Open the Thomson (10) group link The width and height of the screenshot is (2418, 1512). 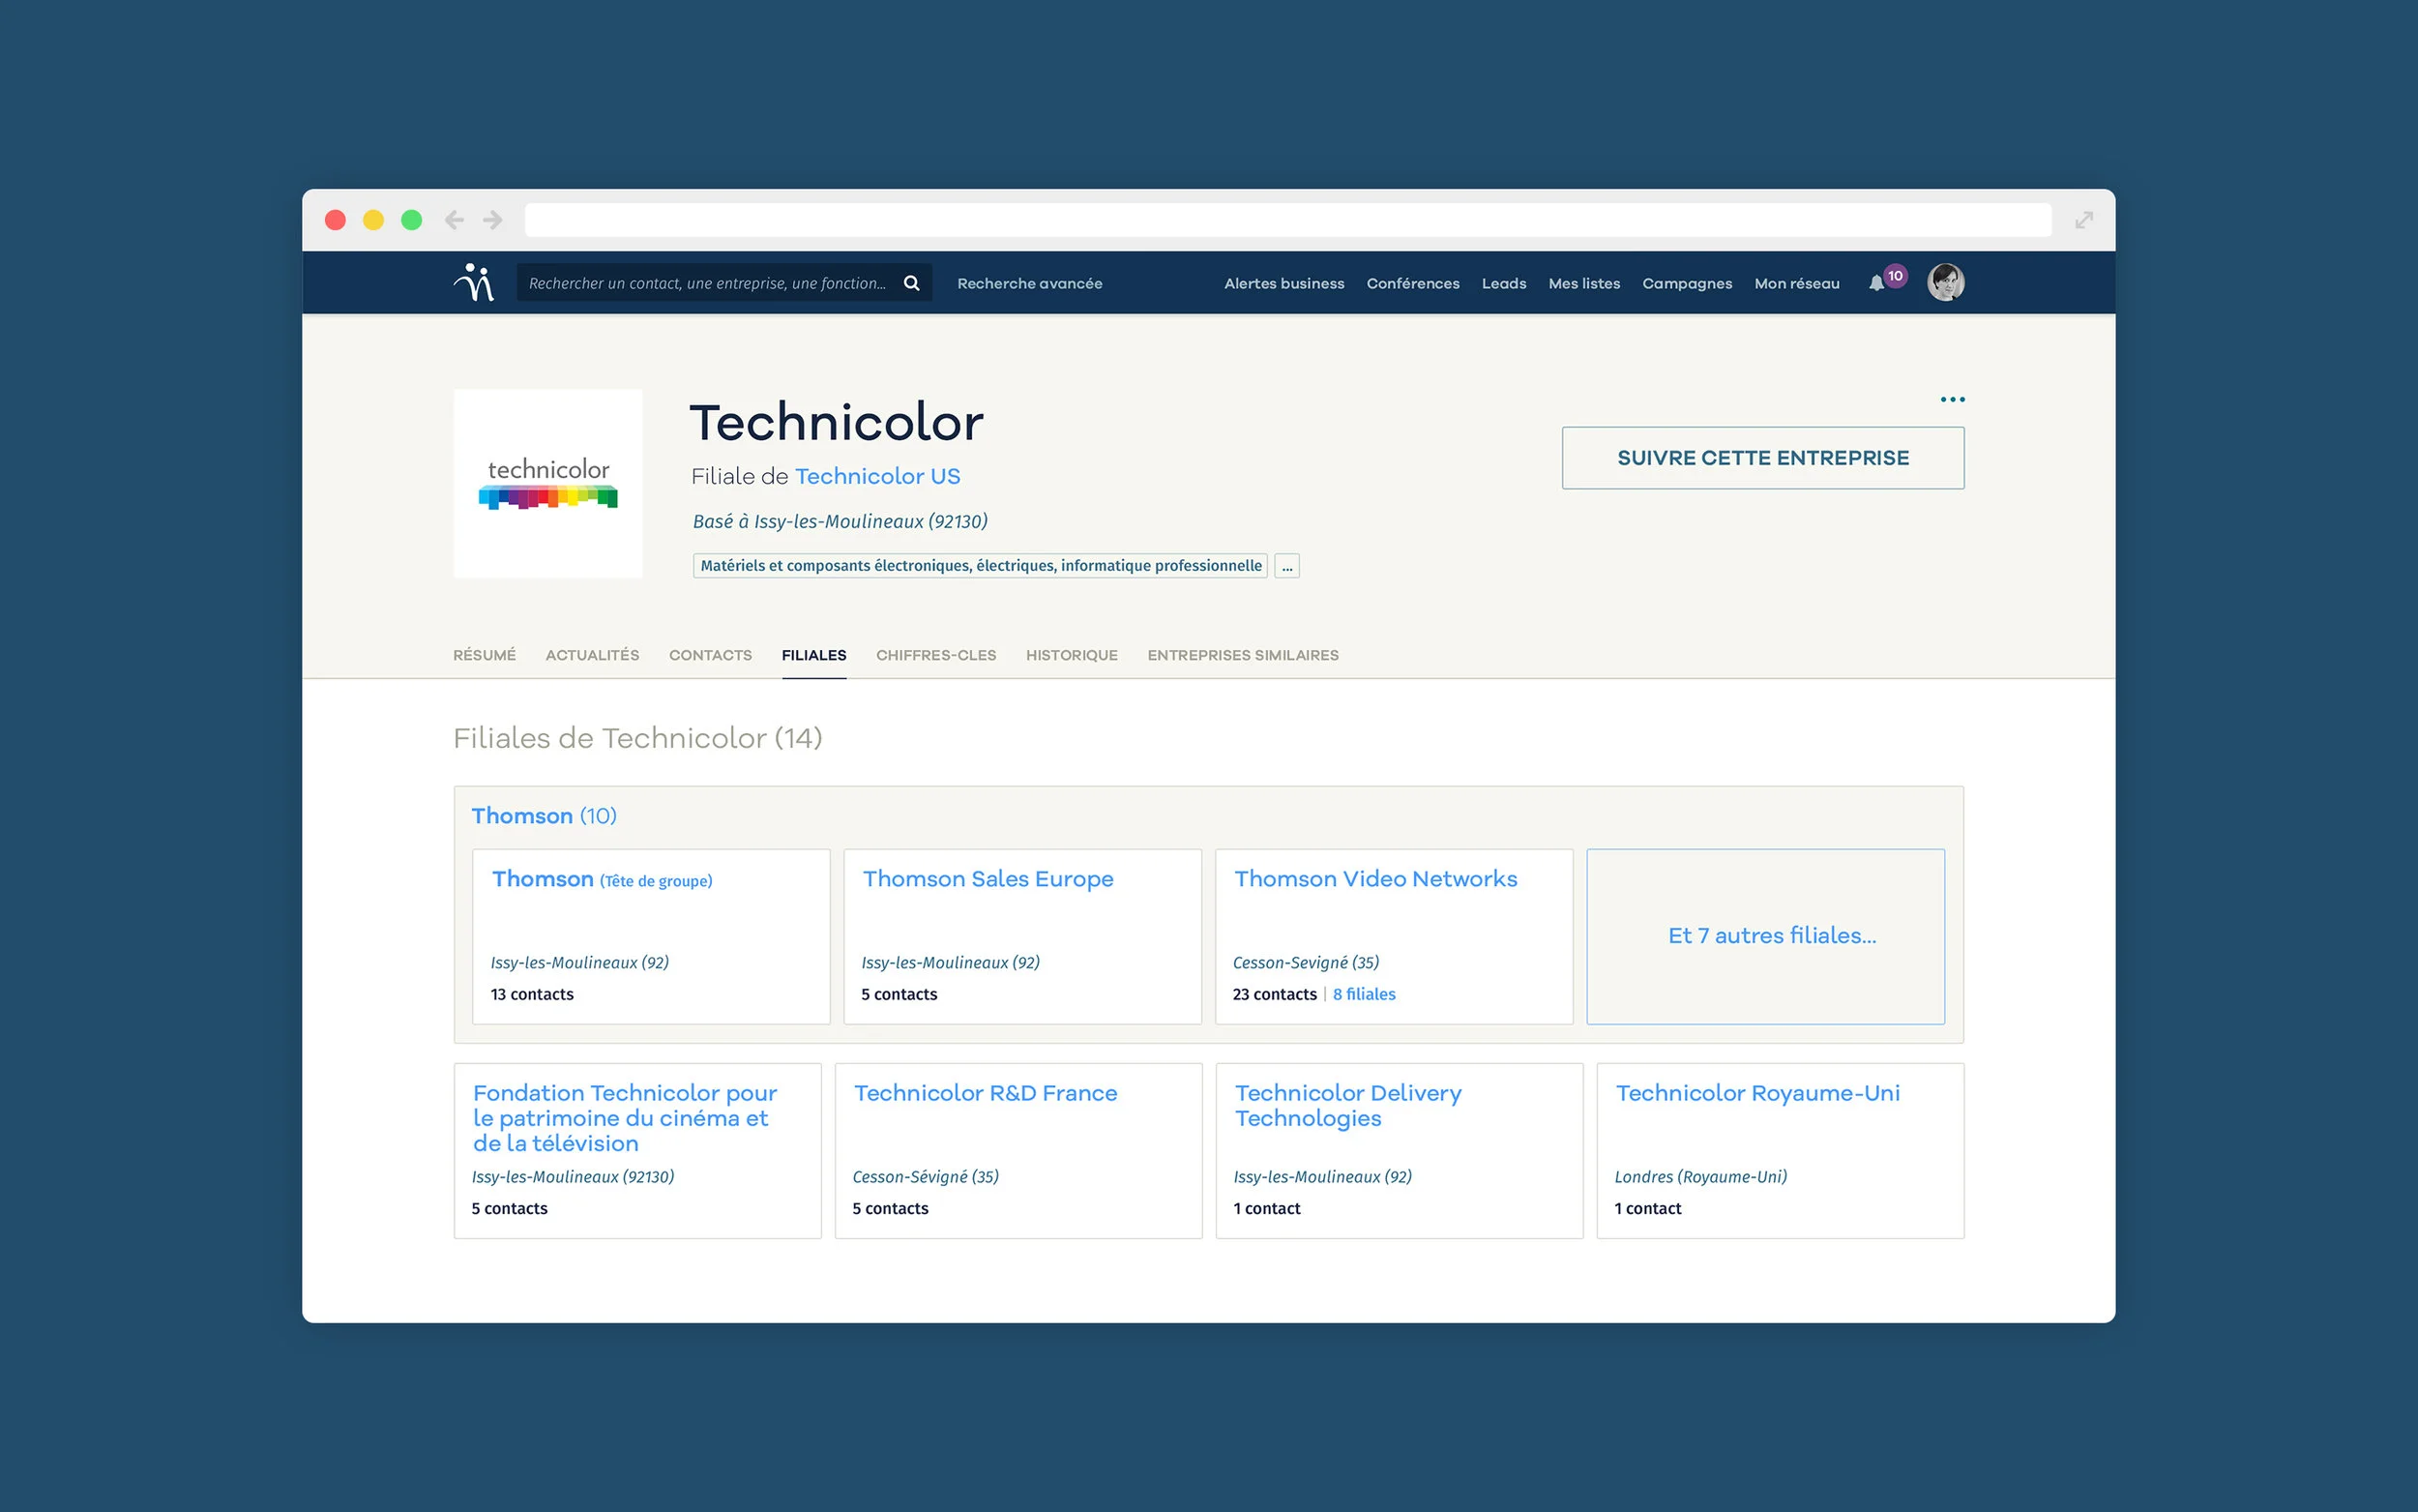[544, 816]
